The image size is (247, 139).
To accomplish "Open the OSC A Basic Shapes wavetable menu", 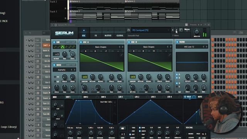I will [x=100, y=47].
